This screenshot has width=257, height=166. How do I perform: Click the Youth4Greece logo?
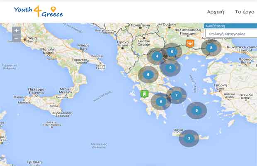click(x=39, y=11)
